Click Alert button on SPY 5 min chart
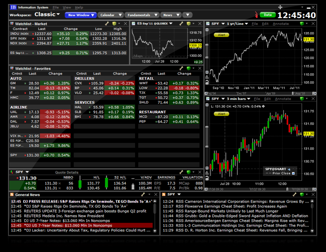326x252 pixels. click(x=222, y=114)
